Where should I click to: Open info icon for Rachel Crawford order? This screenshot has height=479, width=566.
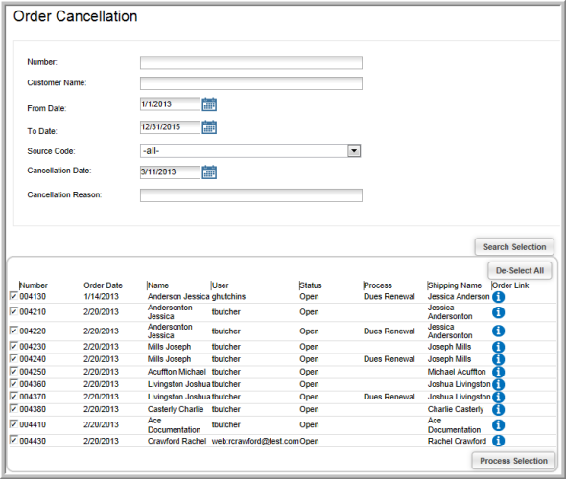498,441
